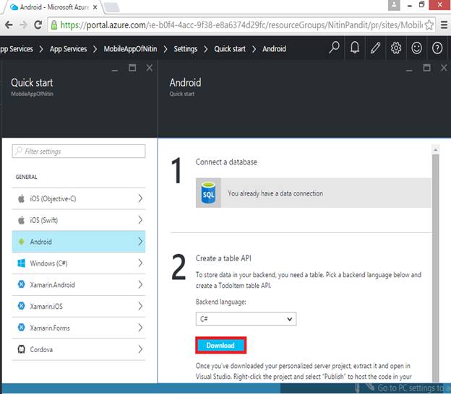451x394 pixels.
Task: Open portal settings gear
Action: coord(396,48)
